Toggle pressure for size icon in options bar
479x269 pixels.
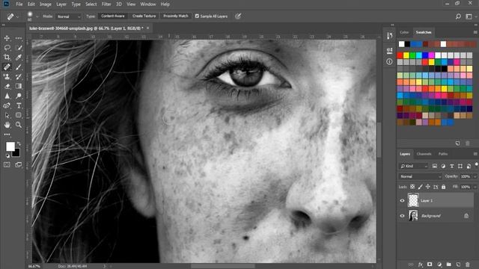pos(238,16)
